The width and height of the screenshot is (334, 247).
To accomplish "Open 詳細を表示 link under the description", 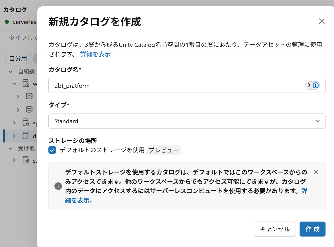I will click(95, 54).
